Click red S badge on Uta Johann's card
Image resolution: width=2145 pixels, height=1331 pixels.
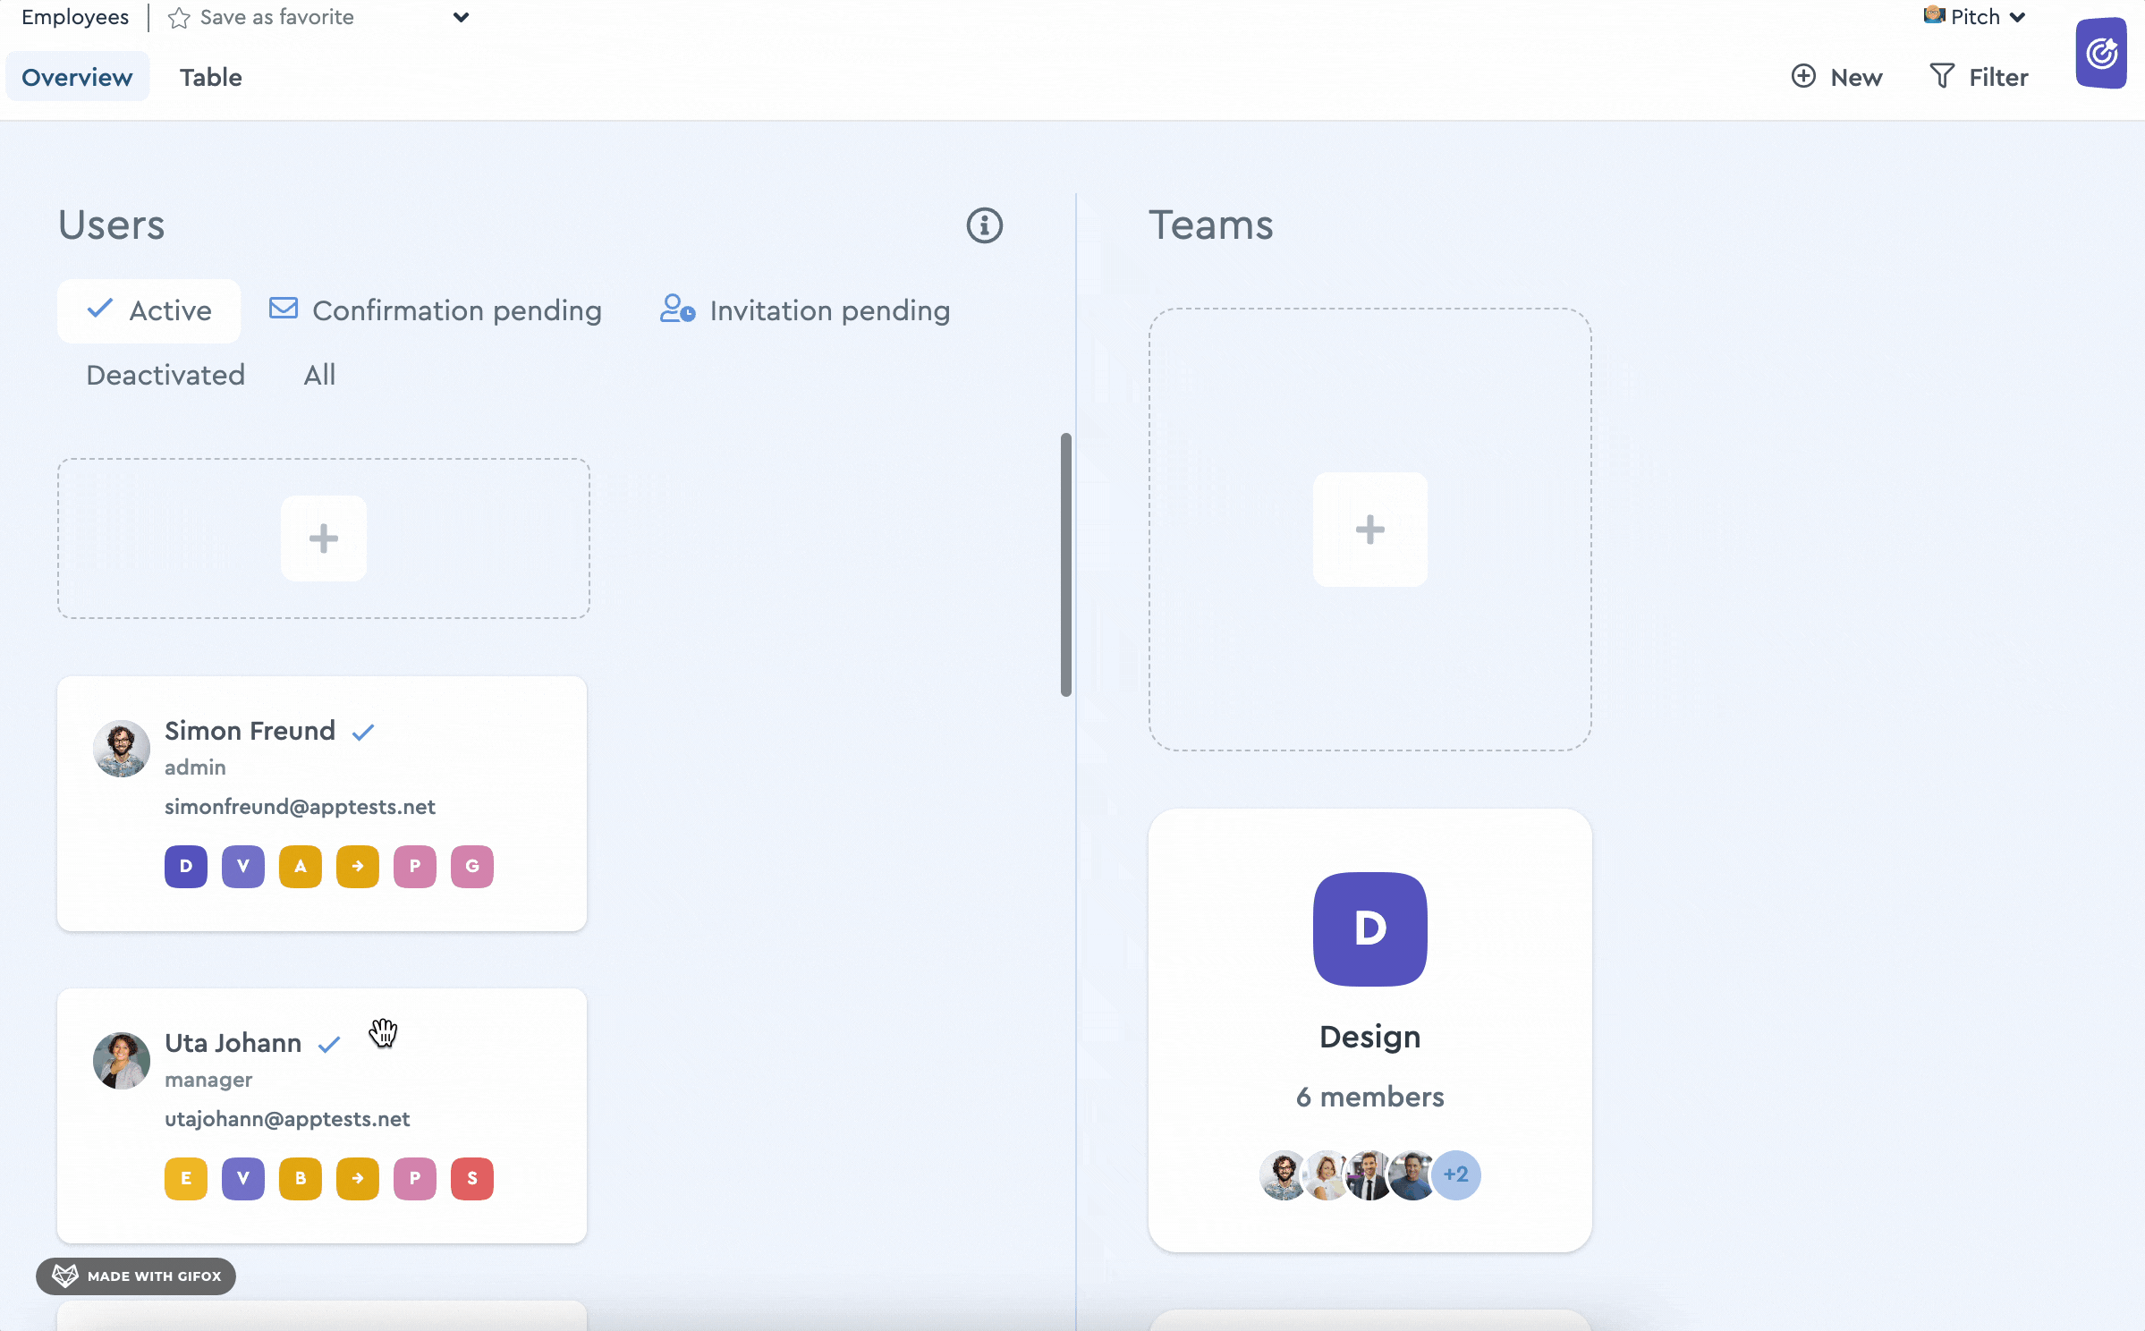471,1178
